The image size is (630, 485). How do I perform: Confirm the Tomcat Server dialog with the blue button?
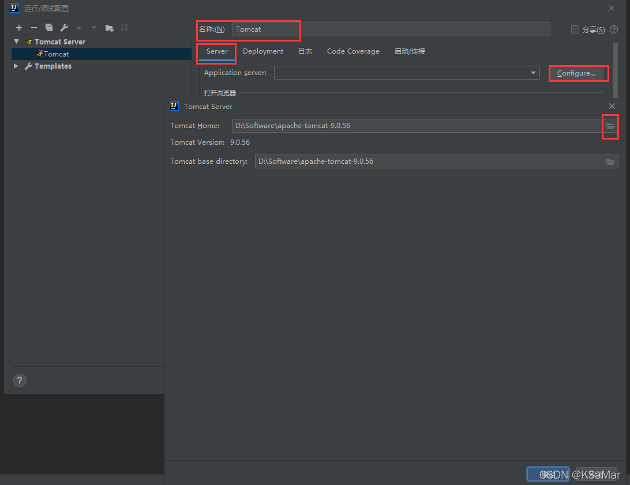point(548,475)
